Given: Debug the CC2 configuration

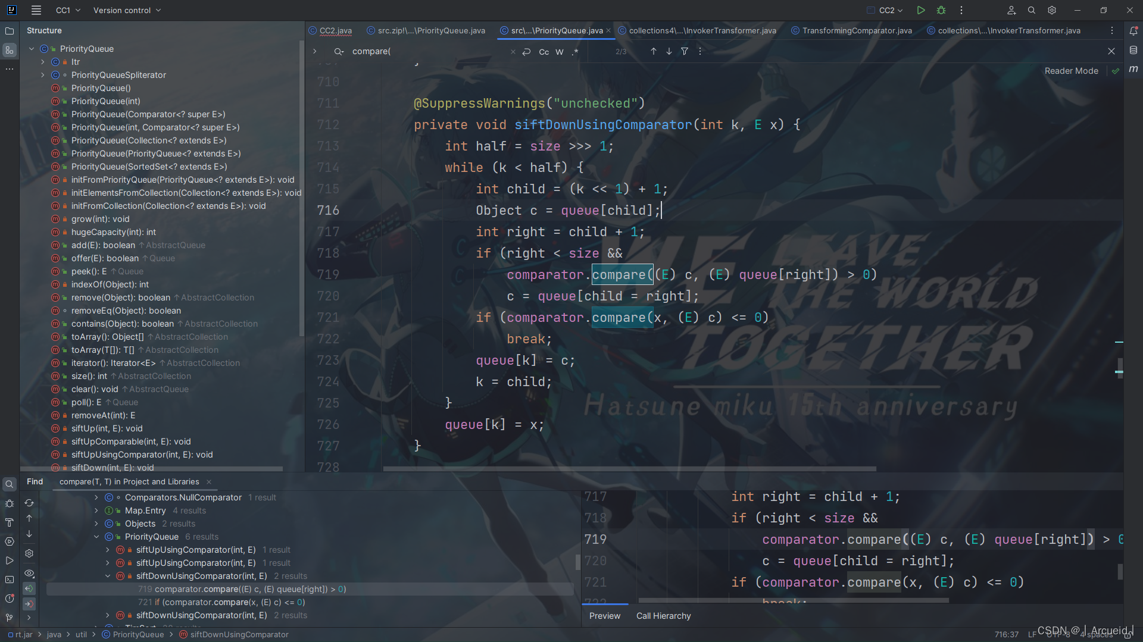Looking at the screenshot, I should [x=941, y=10].
